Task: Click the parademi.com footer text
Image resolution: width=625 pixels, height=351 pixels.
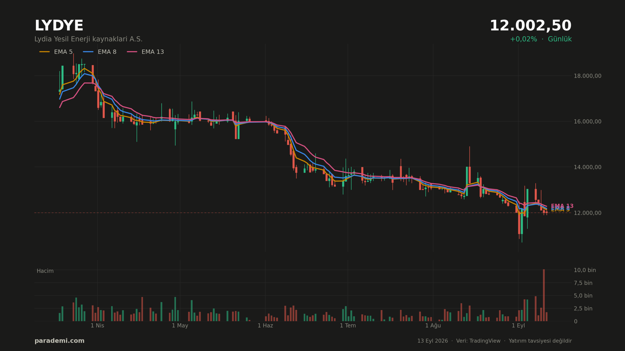Action: pos(59,341)
